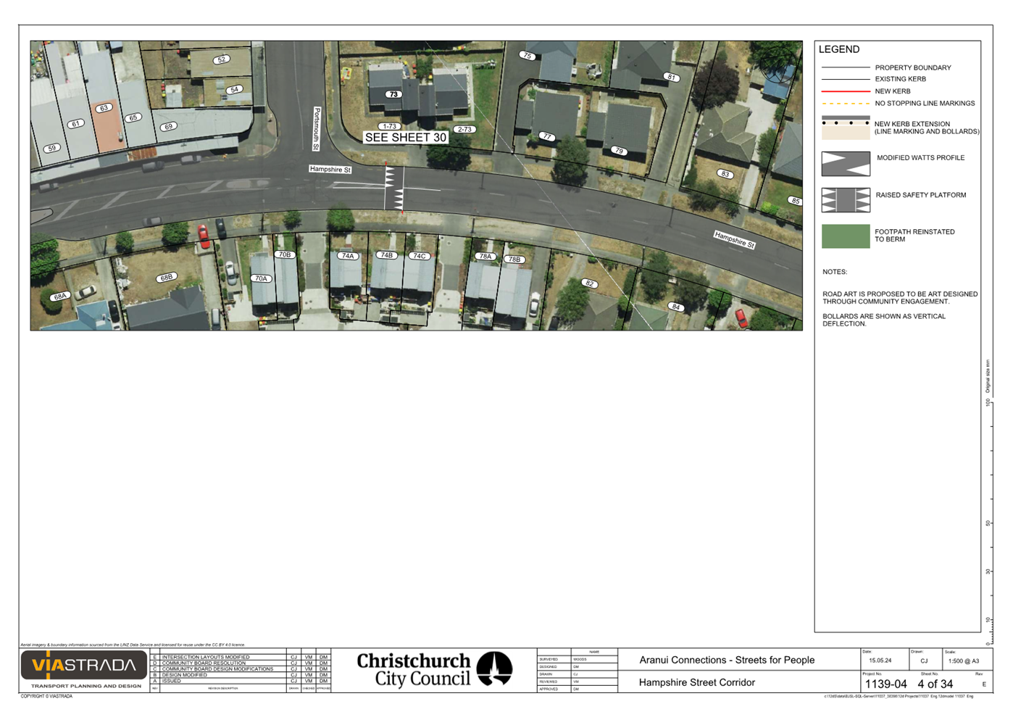Click the 'COPYRIGHT © VIASTRADA' text
This screenshot has width=1013, height=717.
coord(46,696)
